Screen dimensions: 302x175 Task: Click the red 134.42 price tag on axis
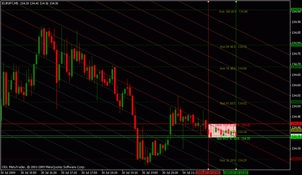296,123
